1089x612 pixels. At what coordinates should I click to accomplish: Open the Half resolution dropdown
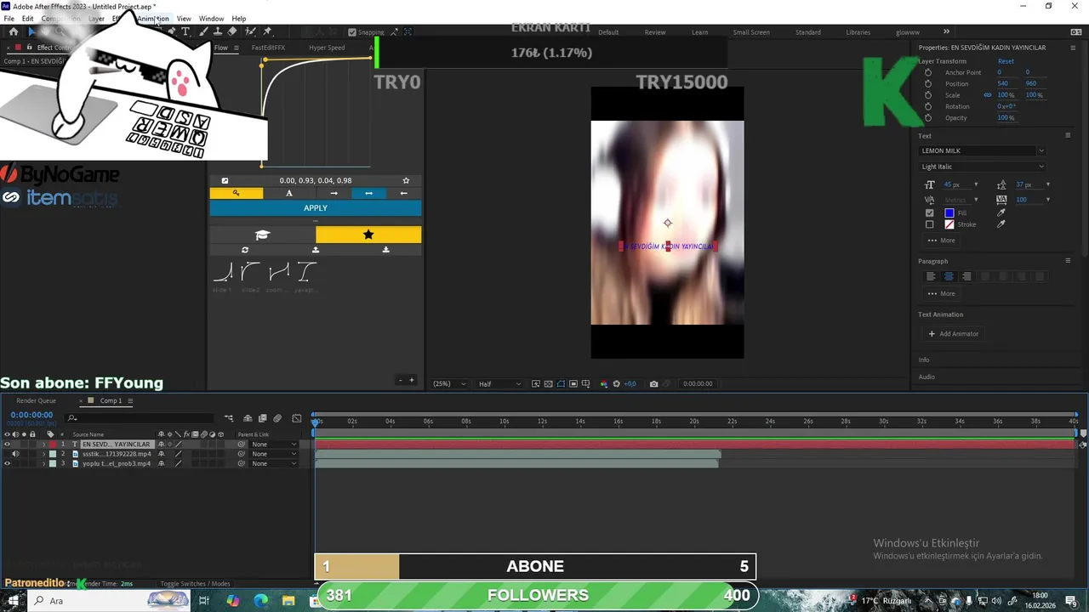(x=499, y=384)
